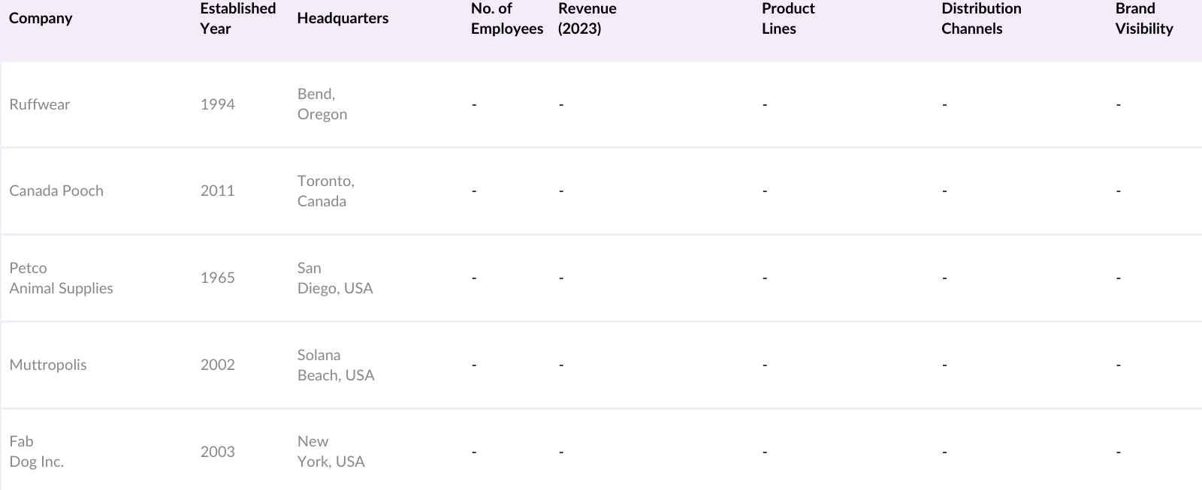Click the Muttropolis company name

(x=48, y=365)
